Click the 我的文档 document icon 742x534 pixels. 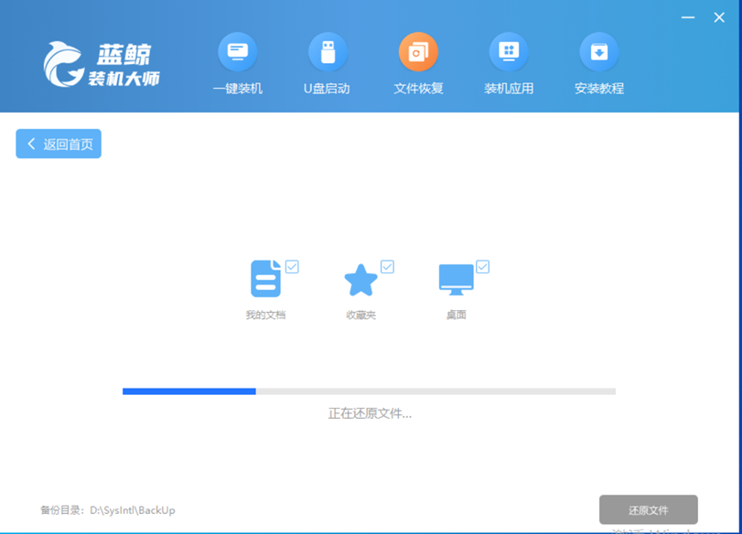265,280
